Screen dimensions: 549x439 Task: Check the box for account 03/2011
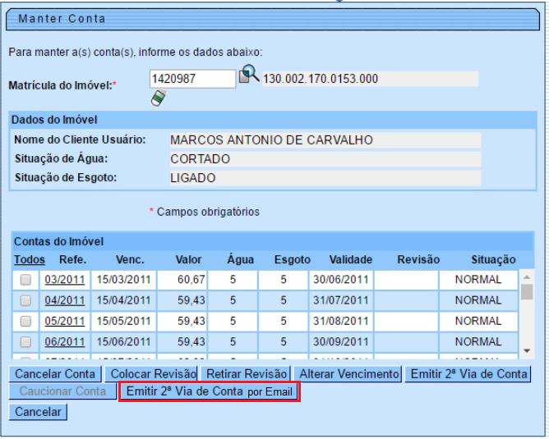(25, 280)
